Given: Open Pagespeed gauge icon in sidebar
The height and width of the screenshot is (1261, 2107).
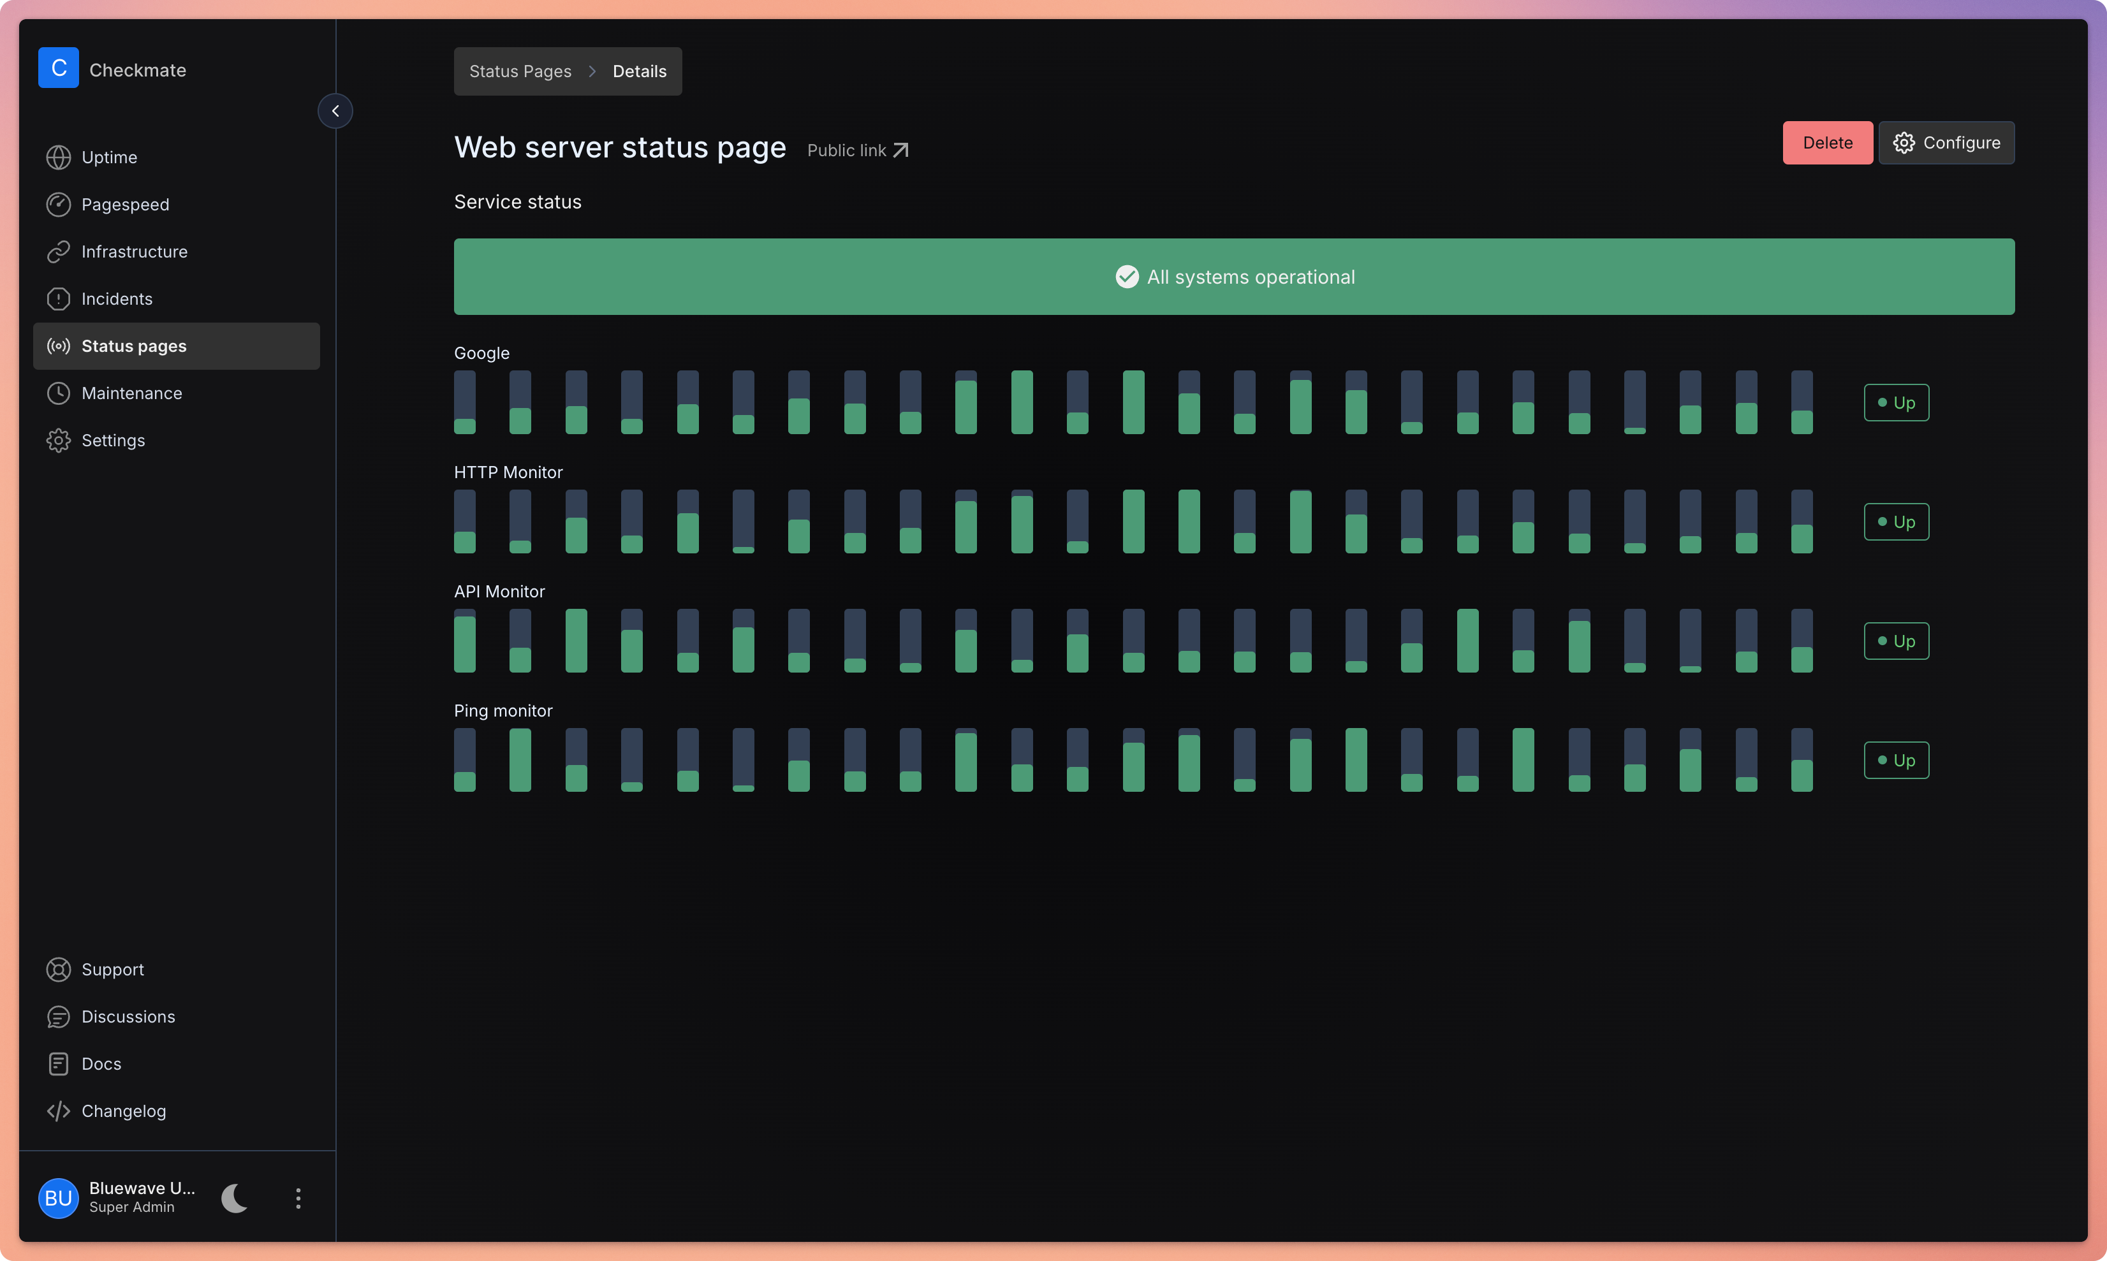Looking at the screenshot, I should 58,205.
